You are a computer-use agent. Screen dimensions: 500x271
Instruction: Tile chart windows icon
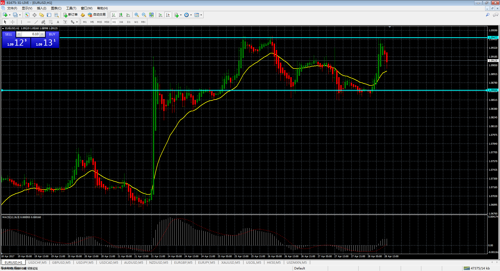tap(151, 15)
